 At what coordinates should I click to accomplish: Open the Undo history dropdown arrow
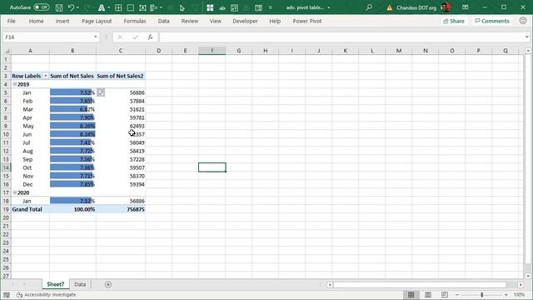(77, 7)
